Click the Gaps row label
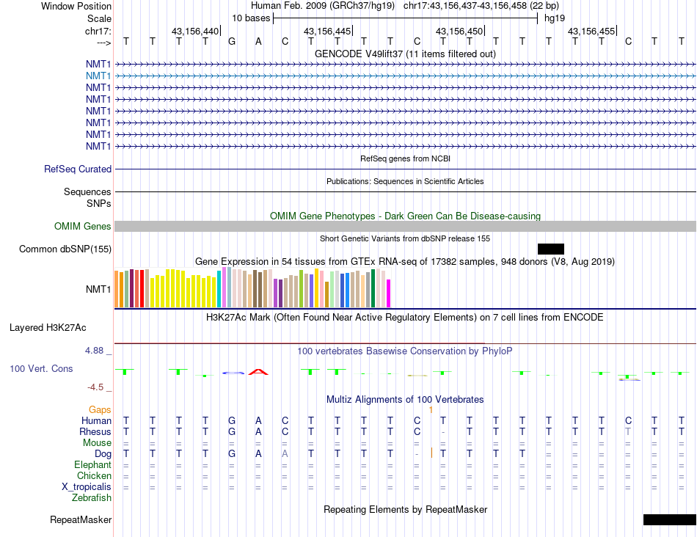This screenshot has width=697, height=537. (x=100, y=409)
